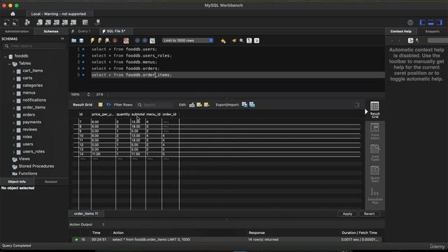The height and width of the screenshot is (252, 448).
Task: Expand the order_items table node
Action: pyautogui.click(x=14, y=108)
